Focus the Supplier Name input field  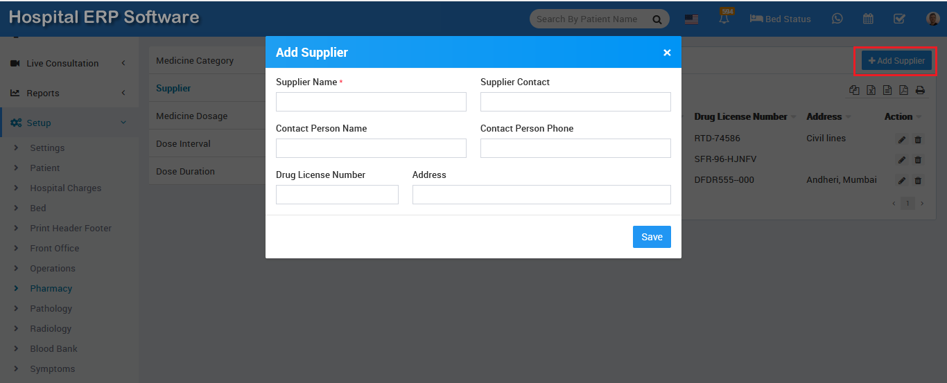pyautogui.click(x=371, y=102)
